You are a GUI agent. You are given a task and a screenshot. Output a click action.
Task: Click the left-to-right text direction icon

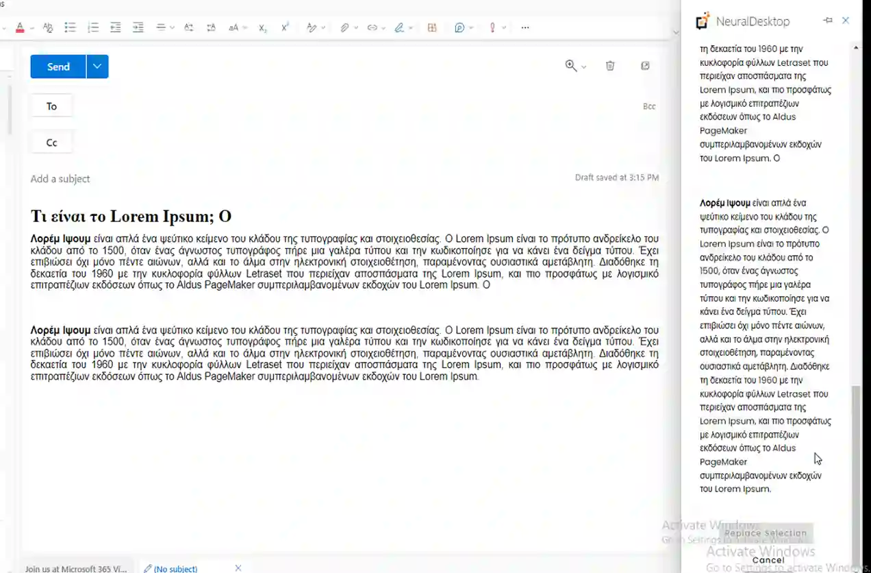189,28
